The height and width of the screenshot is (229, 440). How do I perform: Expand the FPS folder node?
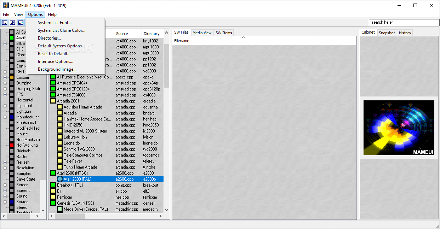pyautogui.click(x=5, y=94)
